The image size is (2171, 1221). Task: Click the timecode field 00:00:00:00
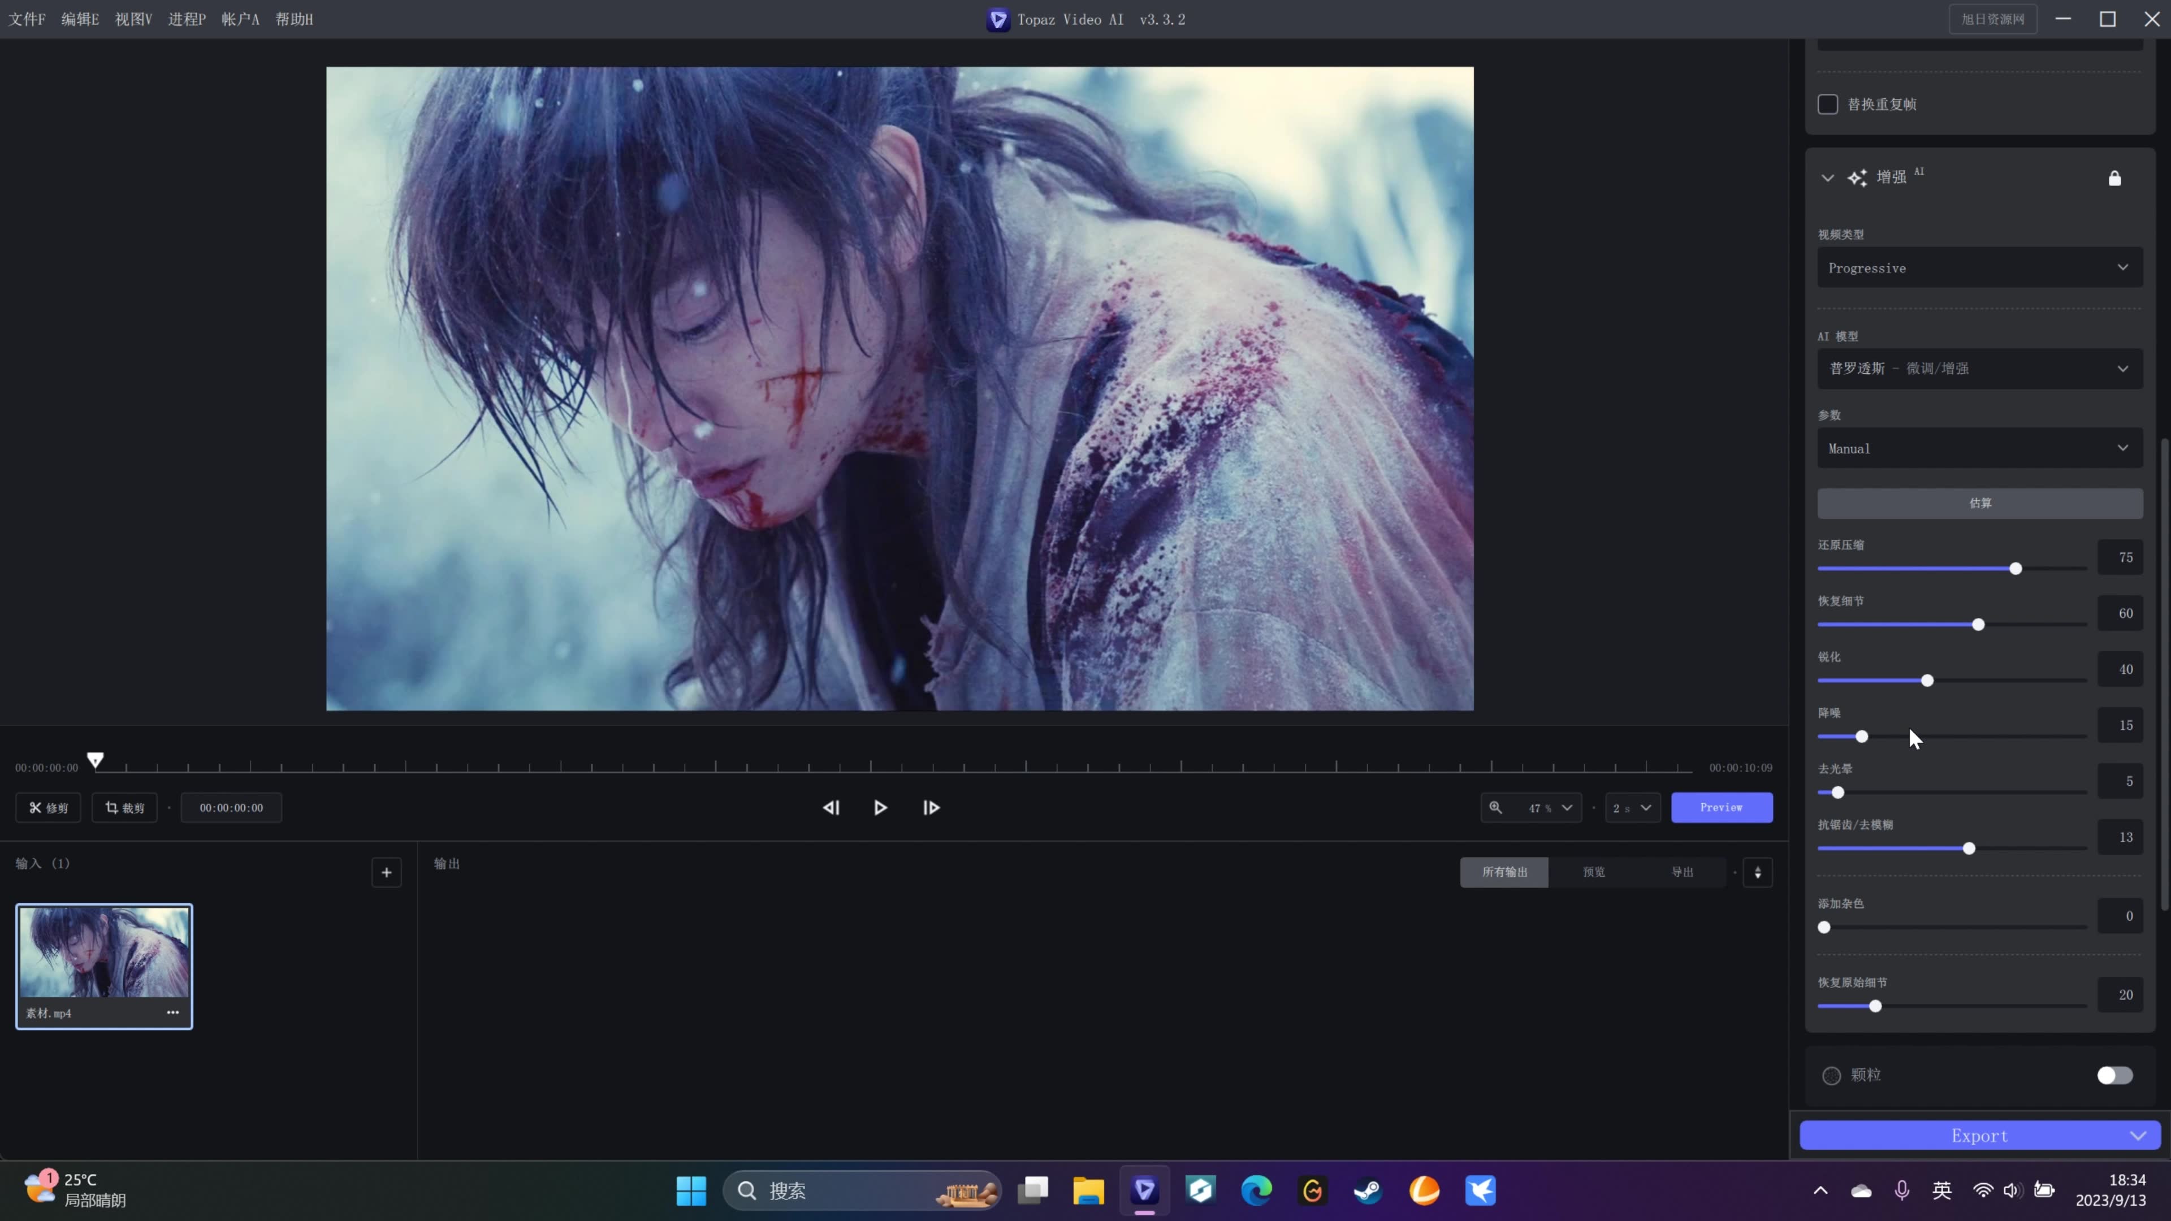[231, 807]
